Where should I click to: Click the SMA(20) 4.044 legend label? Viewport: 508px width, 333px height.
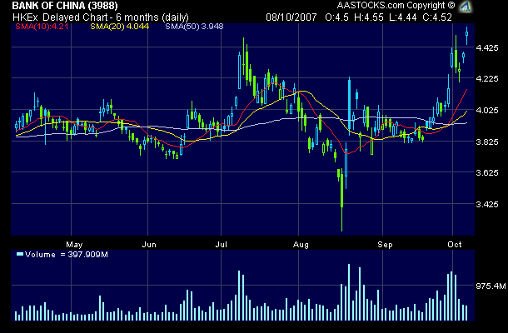(x=120, y=27)
